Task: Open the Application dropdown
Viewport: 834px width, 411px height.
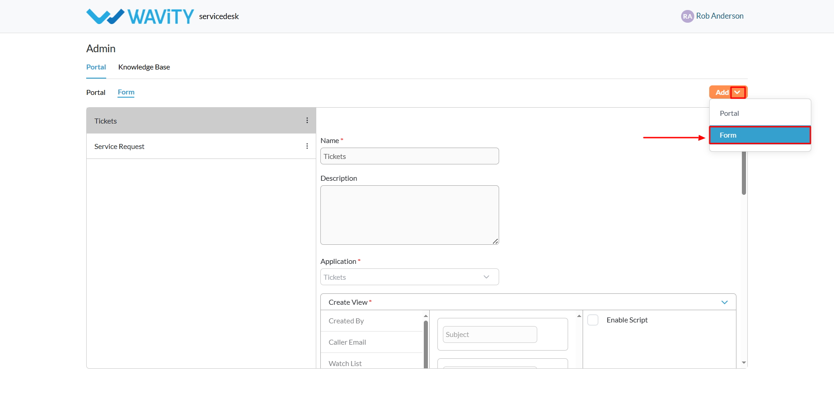Action: [x=410, y=277]
